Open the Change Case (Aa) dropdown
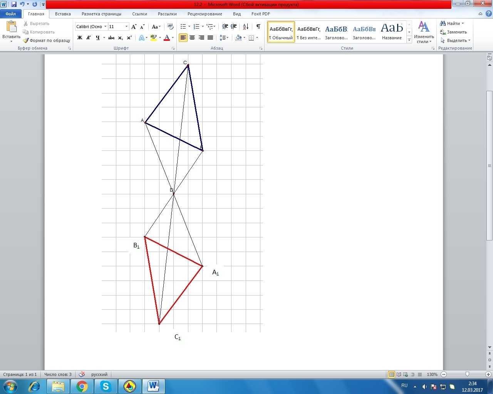Viewport: 493px width, 394px height. pos(156,27)
